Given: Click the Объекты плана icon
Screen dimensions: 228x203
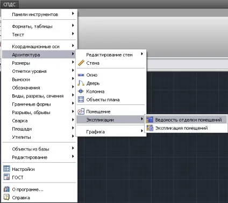Looking at the screenshot, I should coord(81,100).
